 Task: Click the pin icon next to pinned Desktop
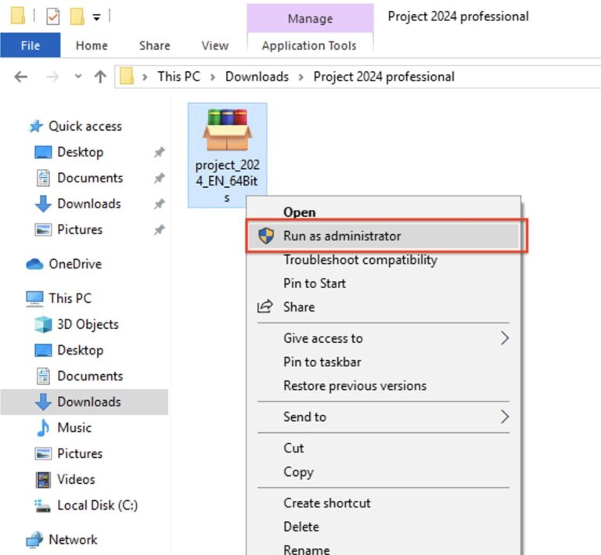(x=160, y=152)
